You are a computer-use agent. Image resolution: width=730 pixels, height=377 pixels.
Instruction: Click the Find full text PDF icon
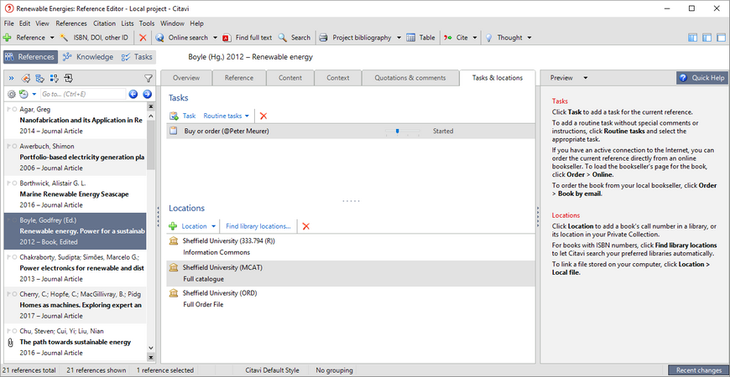pos(227,38)
